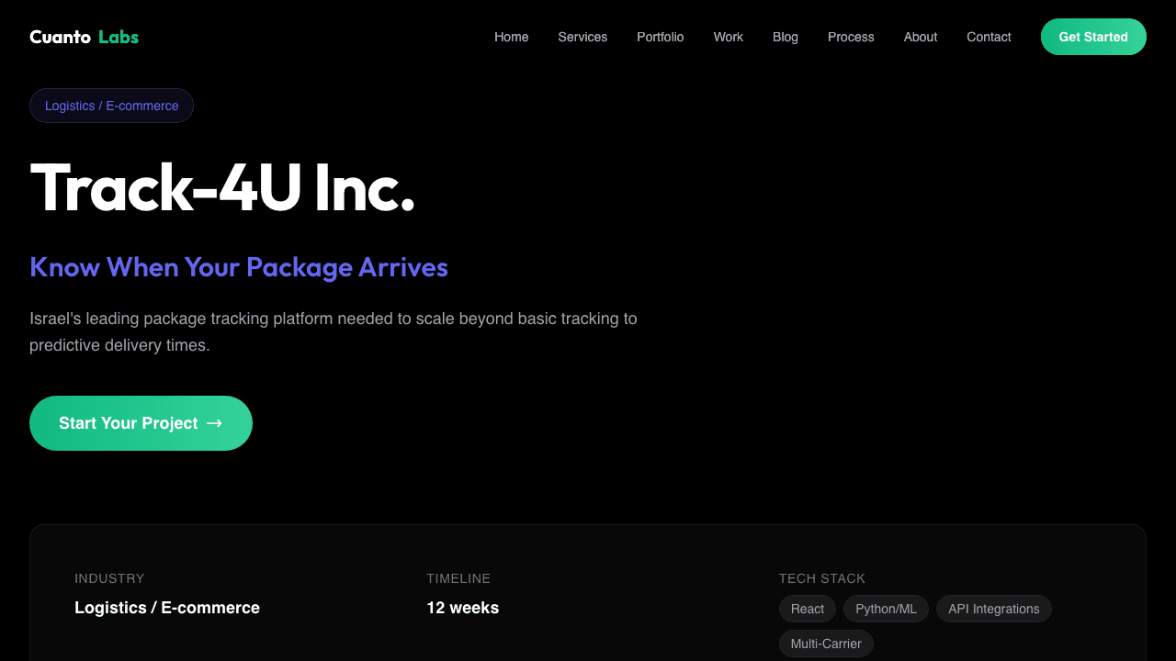1176x661 pixels.
Task: Open the Services nav link
Action: [x=582, y=37]
